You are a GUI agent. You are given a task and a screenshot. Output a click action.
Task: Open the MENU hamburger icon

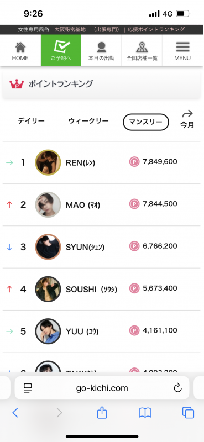pyautogui.click(x=182, y=47)
